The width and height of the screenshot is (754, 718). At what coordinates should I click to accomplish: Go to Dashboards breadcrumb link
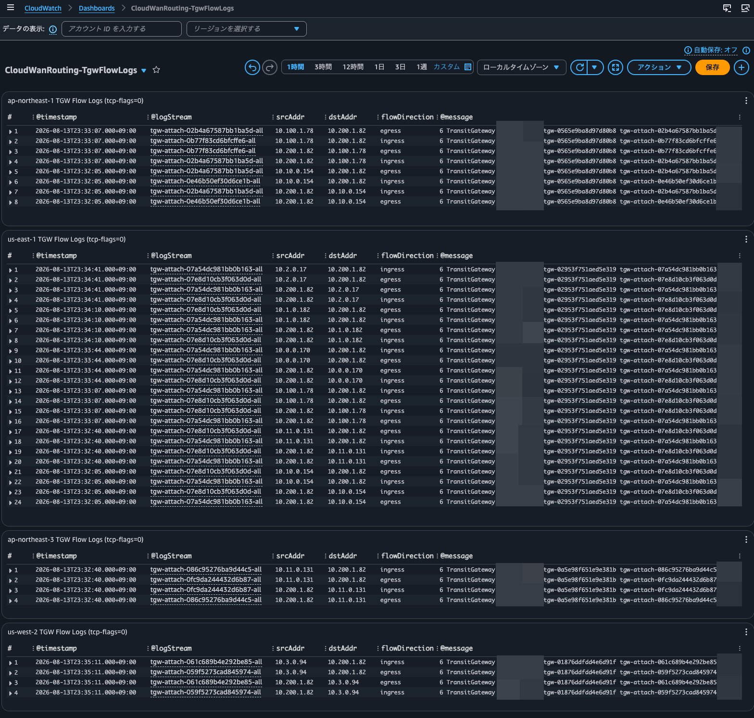pyautogui.click(x=97, y=8)
